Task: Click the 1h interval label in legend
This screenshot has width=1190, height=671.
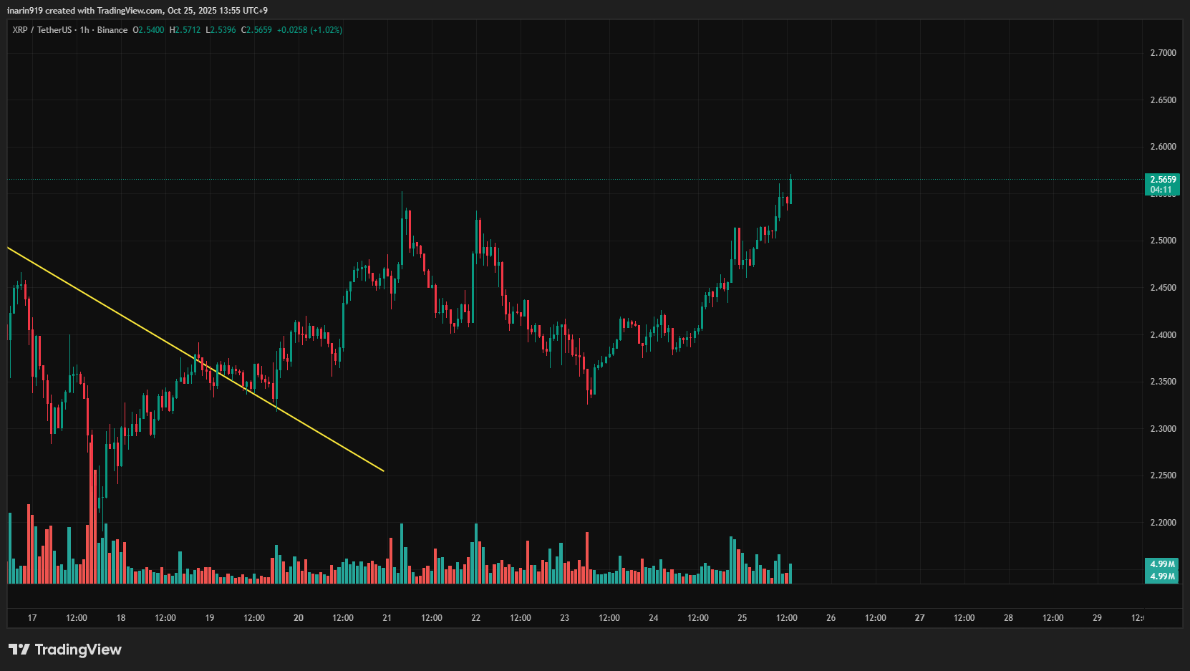Action: (x=84, y=30)
